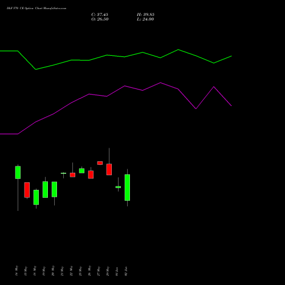Screen dimensions: 285x285
Task: Click the low price value L: 24.00
Action: click(145, 19)
